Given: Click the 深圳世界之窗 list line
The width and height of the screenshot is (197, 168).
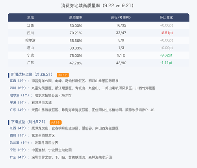Looking at the screenshot, I should (72, 157).
